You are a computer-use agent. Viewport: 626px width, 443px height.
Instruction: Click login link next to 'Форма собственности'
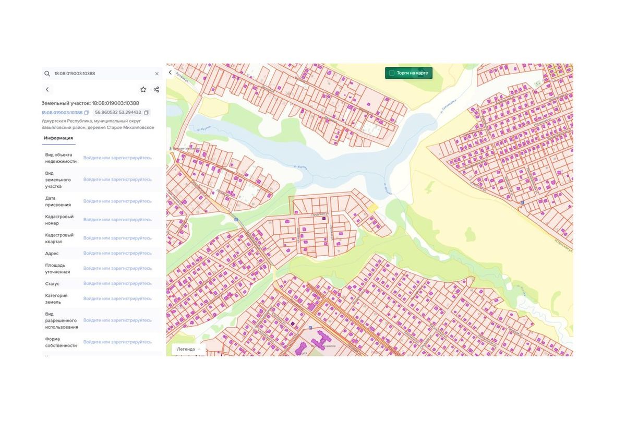coord(117,342)
